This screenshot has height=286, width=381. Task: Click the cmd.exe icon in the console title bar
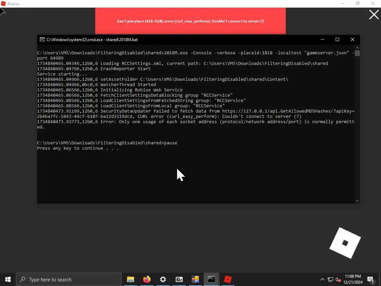point(42,40)
